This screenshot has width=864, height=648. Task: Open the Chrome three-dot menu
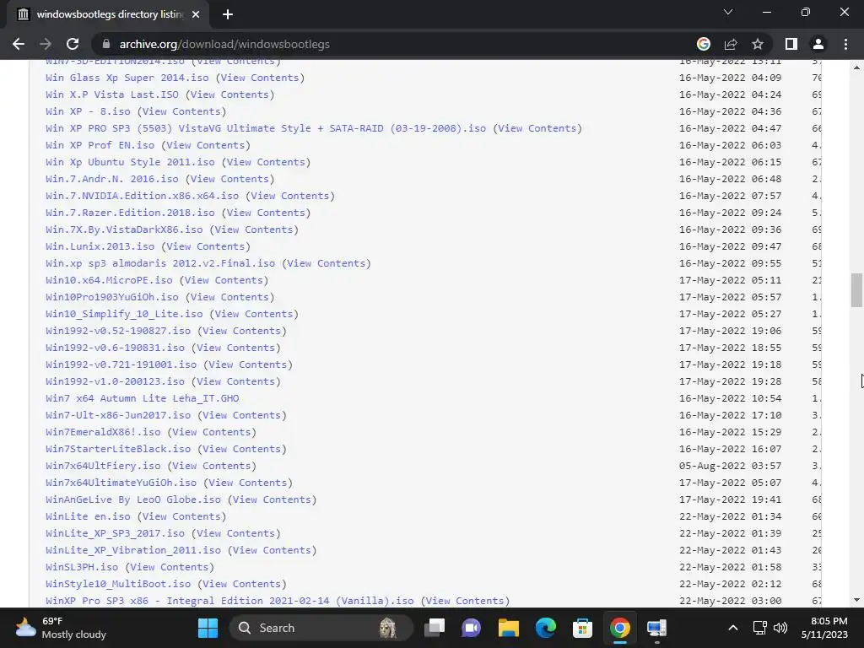845,44
